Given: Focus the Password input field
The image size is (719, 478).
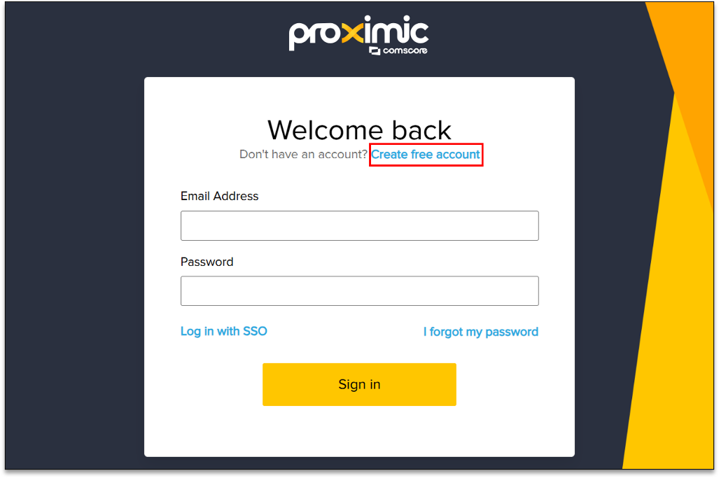Looking at the screenshot, I should coord(360,290).
